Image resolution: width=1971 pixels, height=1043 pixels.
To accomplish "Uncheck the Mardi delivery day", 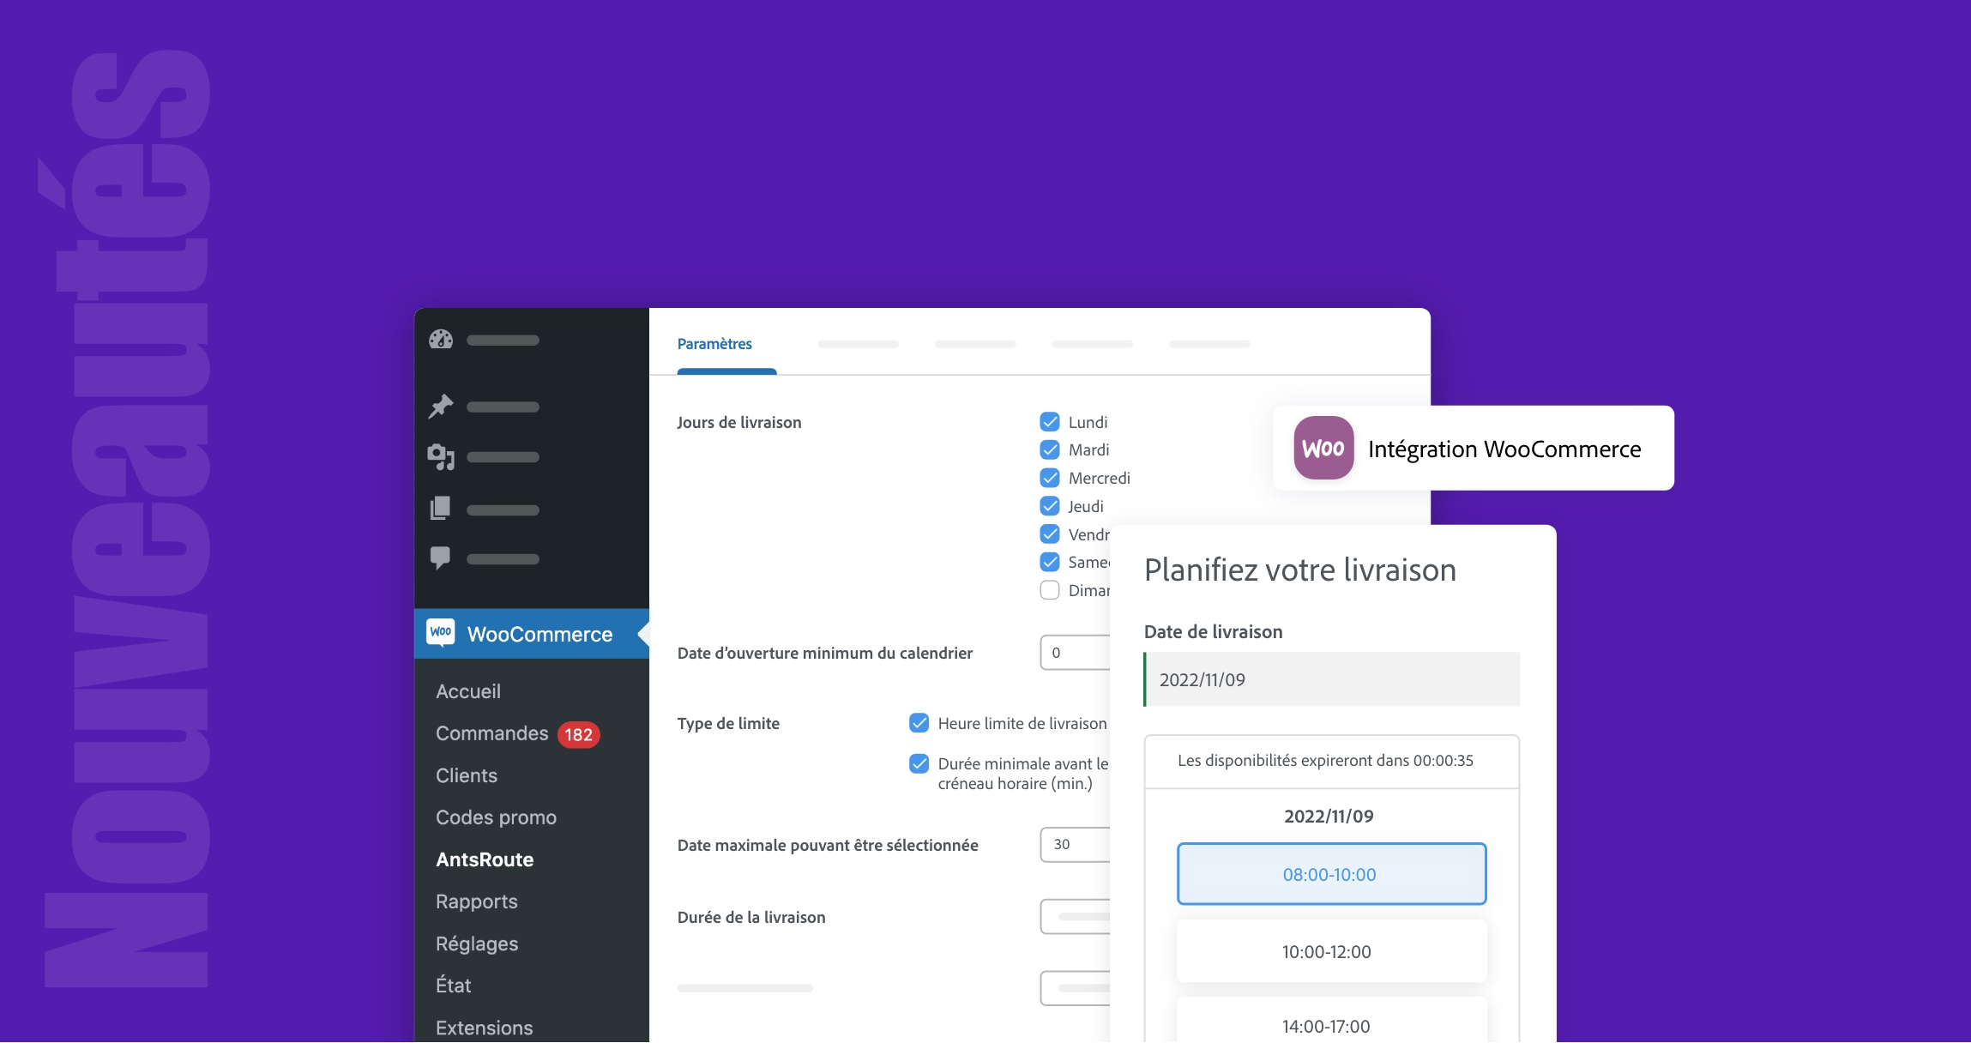I will pyautogui.click(x=1050, y=449).
